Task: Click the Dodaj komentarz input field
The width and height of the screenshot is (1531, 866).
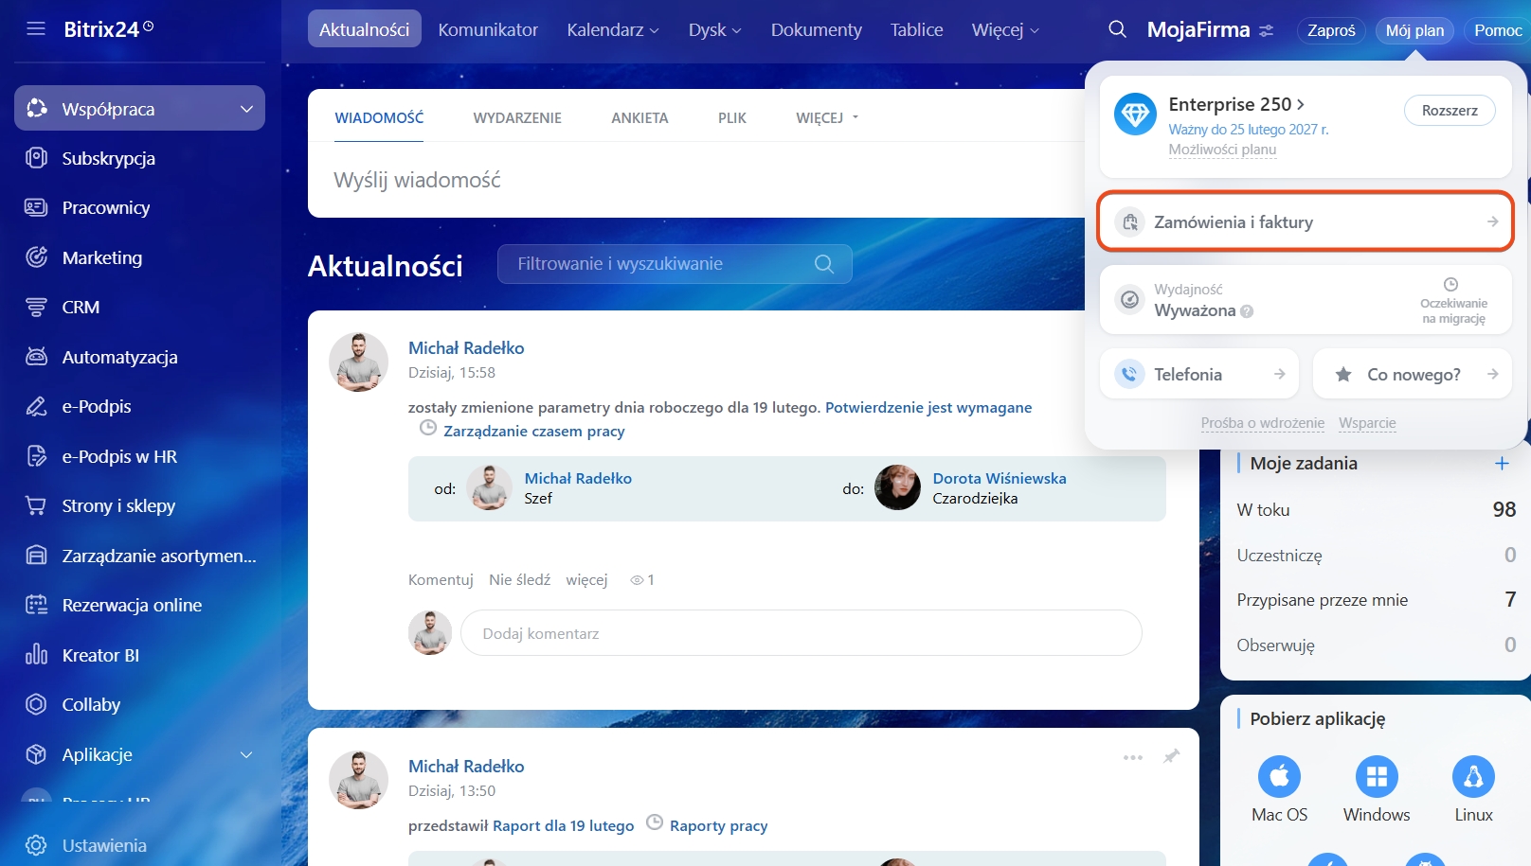Action: tap(801, 633)
